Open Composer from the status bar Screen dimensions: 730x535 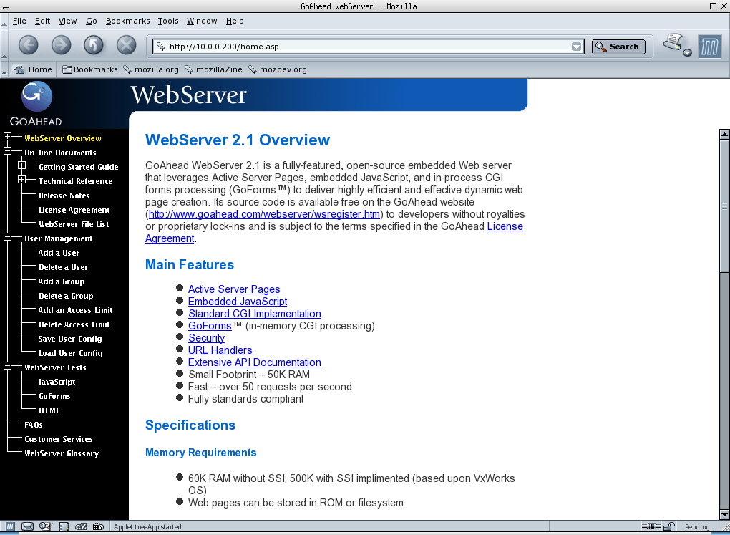[x=45, y=526]
